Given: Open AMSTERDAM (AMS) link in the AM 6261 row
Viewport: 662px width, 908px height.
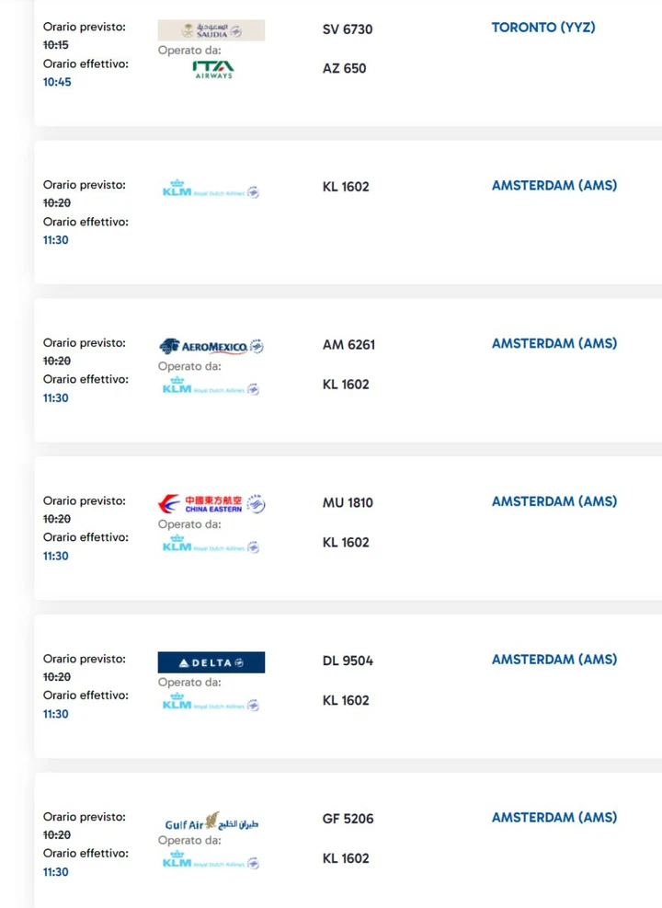Looking at the screenshot, I should click(x=554, y=343).
